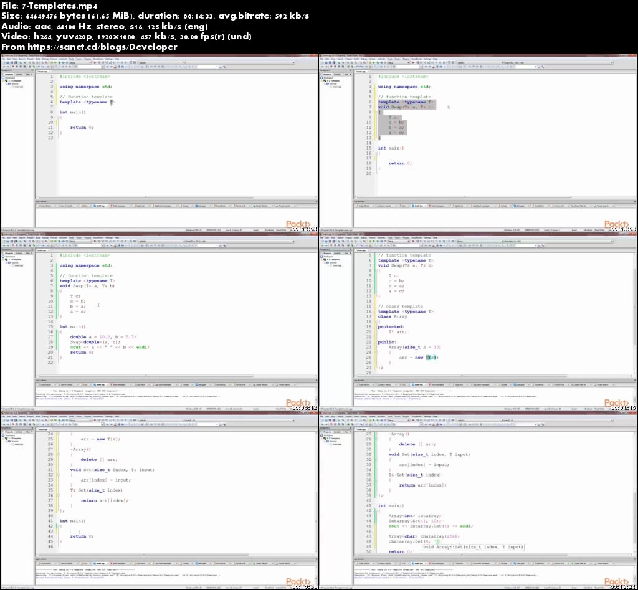Click '#include <iostream>' in the first frame
Viewport: 638px width, 590px height.
tap(85, 77)
